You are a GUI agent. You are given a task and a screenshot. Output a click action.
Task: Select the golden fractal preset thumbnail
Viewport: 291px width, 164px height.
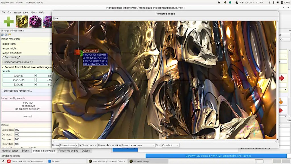click(22, 22)
